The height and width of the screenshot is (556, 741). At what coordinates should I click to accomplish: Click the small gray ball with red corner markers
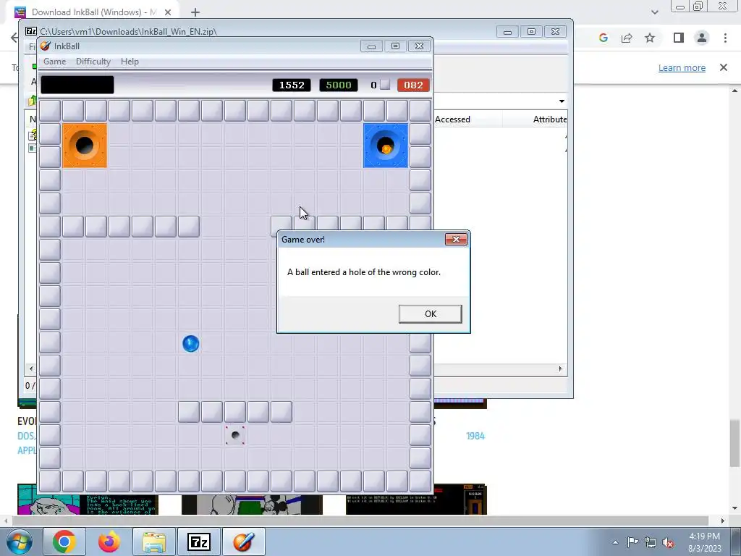coord(235,435)
